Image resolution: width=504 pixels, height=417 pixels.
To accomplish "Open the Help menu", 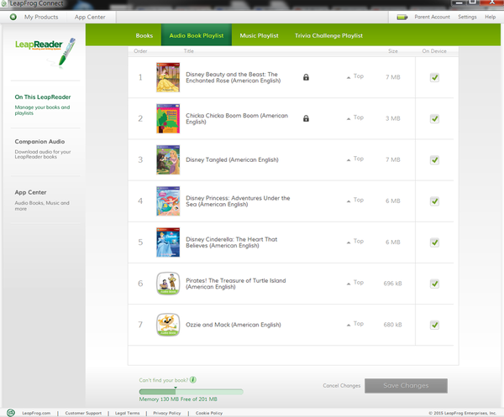I will pos(491,17).
